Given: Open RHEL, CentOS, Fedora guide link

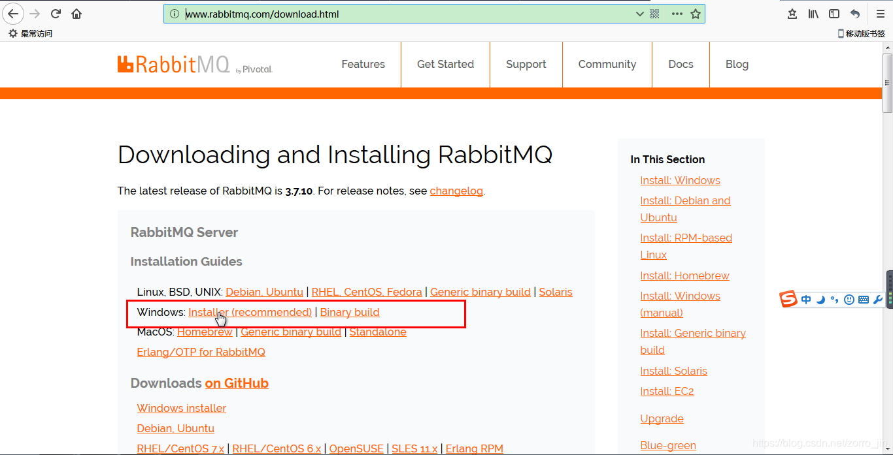Looking at the screenshot, I should click(367, 292).
